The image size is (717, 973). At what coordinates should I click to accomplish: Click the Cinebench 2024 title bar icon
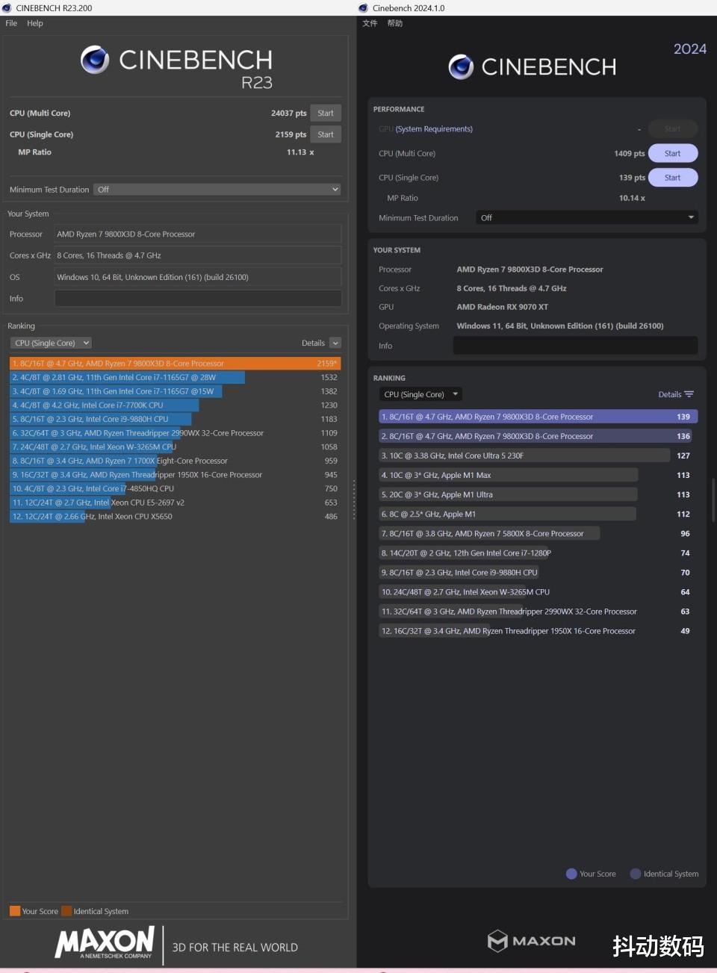[364, 8]
